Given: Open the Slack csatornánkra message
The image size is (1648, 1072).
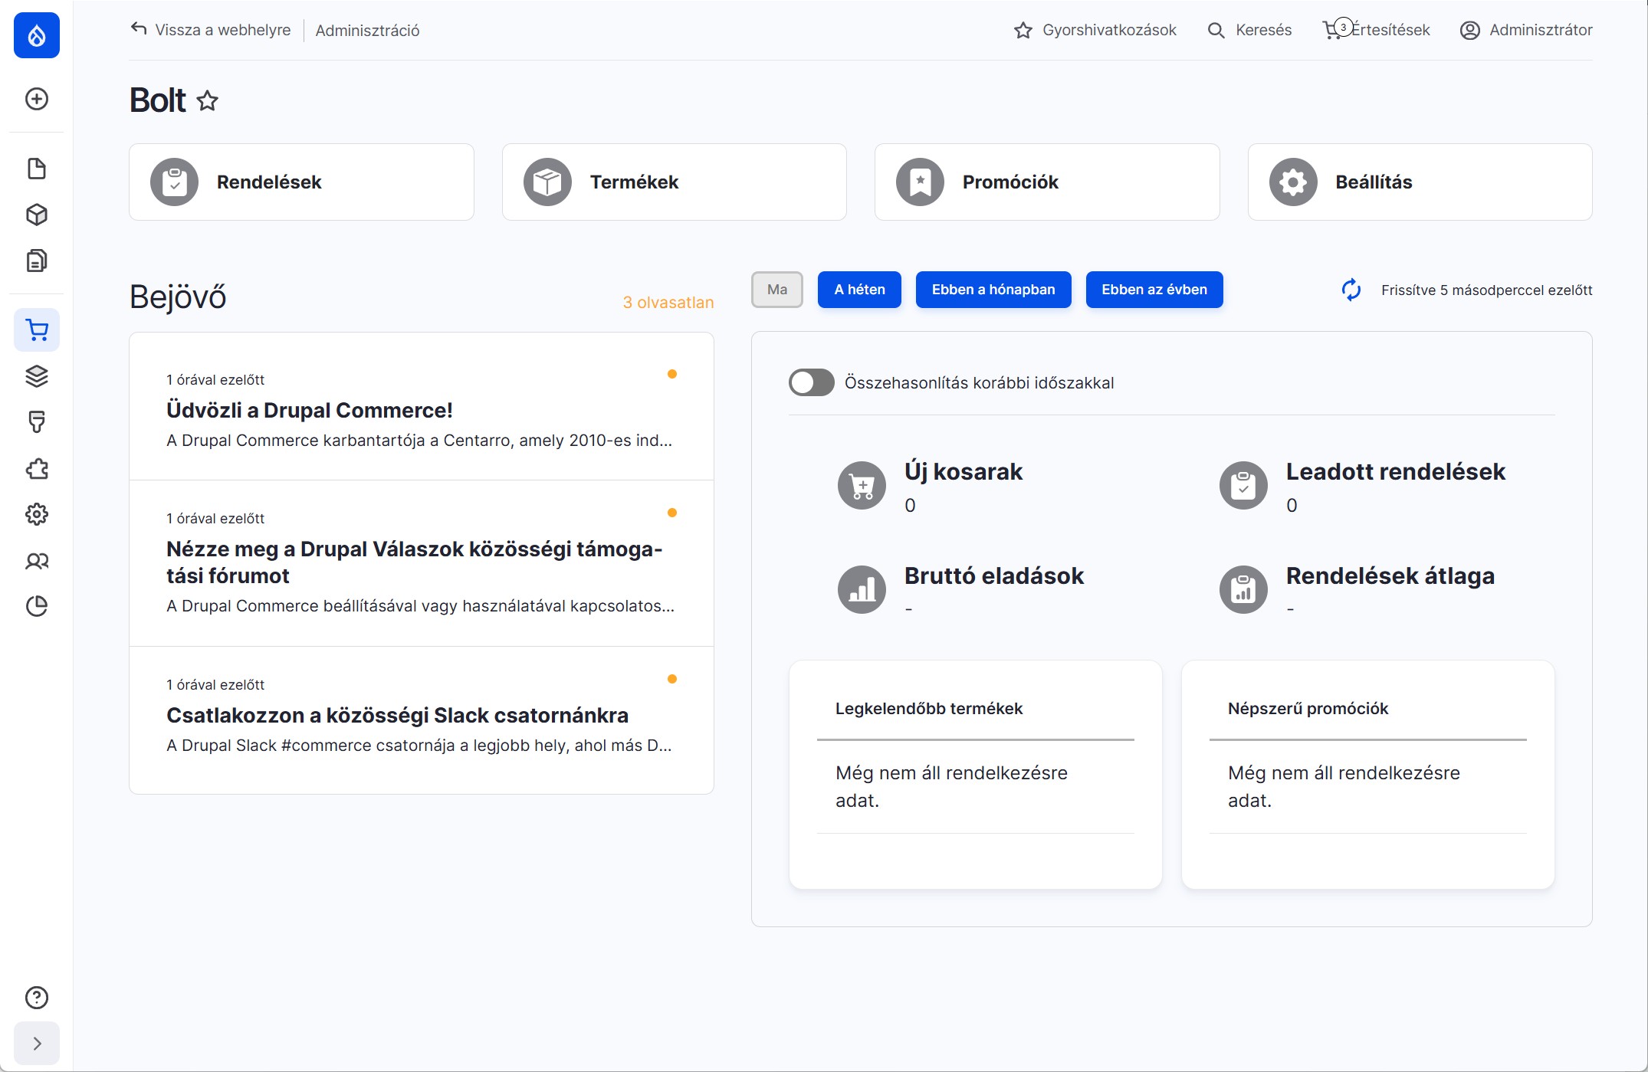Looking at the screenshot, I should [x=422, y=720].
